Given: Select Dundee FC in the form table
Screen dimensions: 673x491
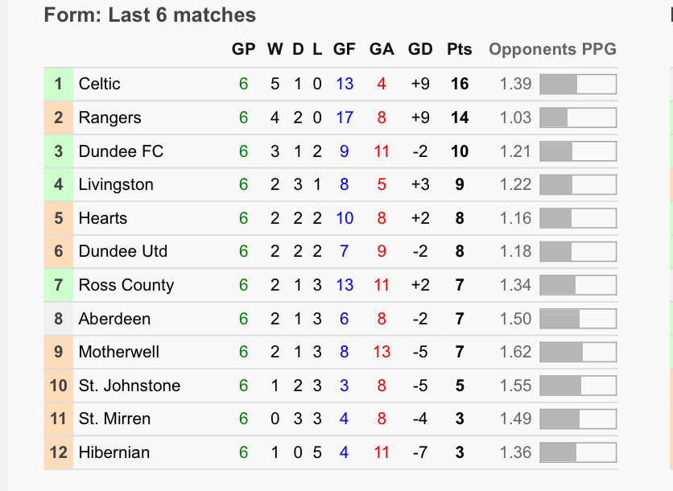Looking at the screenshot, I should pyautogui.click(x=121, y=151).
